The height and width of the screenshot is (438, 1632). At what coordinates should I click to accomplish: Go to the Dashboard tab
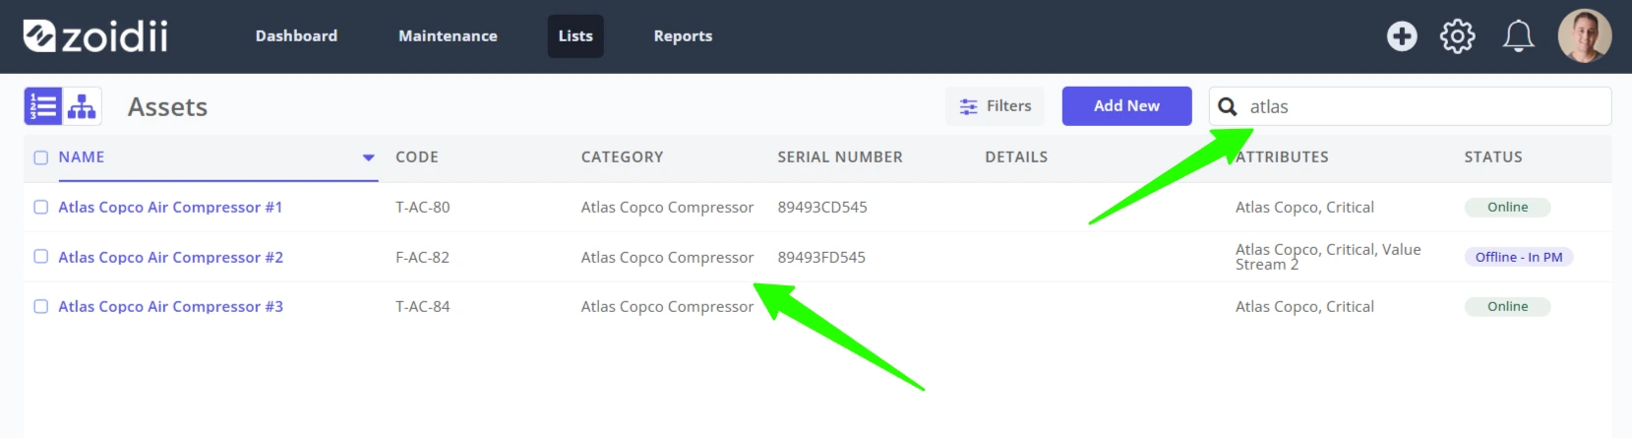point(296,36)
